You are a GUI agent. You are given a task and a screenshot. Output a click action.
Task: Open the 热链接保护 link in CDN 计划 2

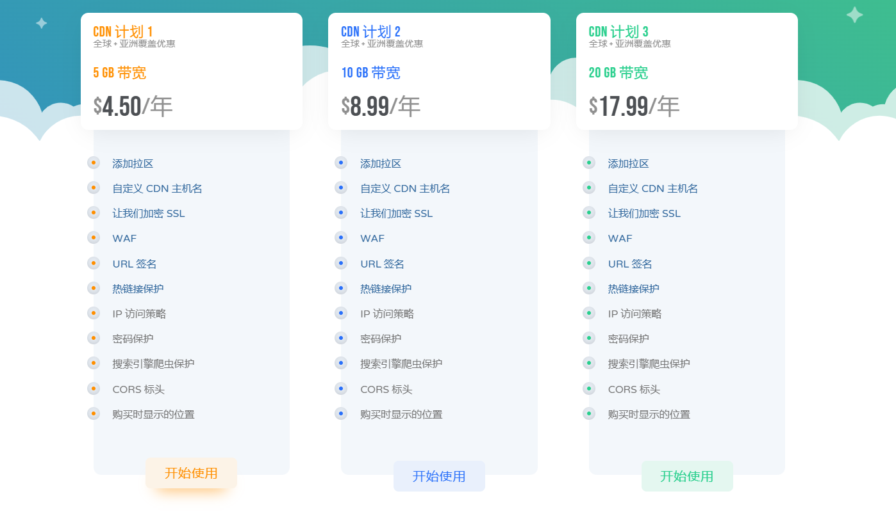[386, 289]
